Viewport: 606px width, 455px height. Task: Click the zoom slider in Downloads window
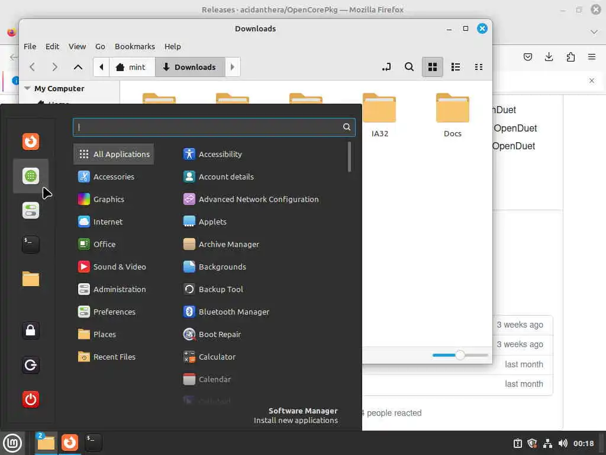click(460, 355)
